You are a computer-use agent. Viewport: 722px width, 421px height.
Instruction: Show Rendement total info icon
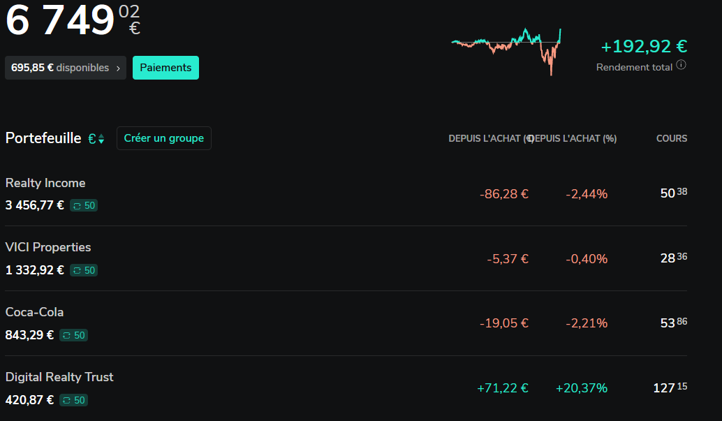[x=681, y=66]
